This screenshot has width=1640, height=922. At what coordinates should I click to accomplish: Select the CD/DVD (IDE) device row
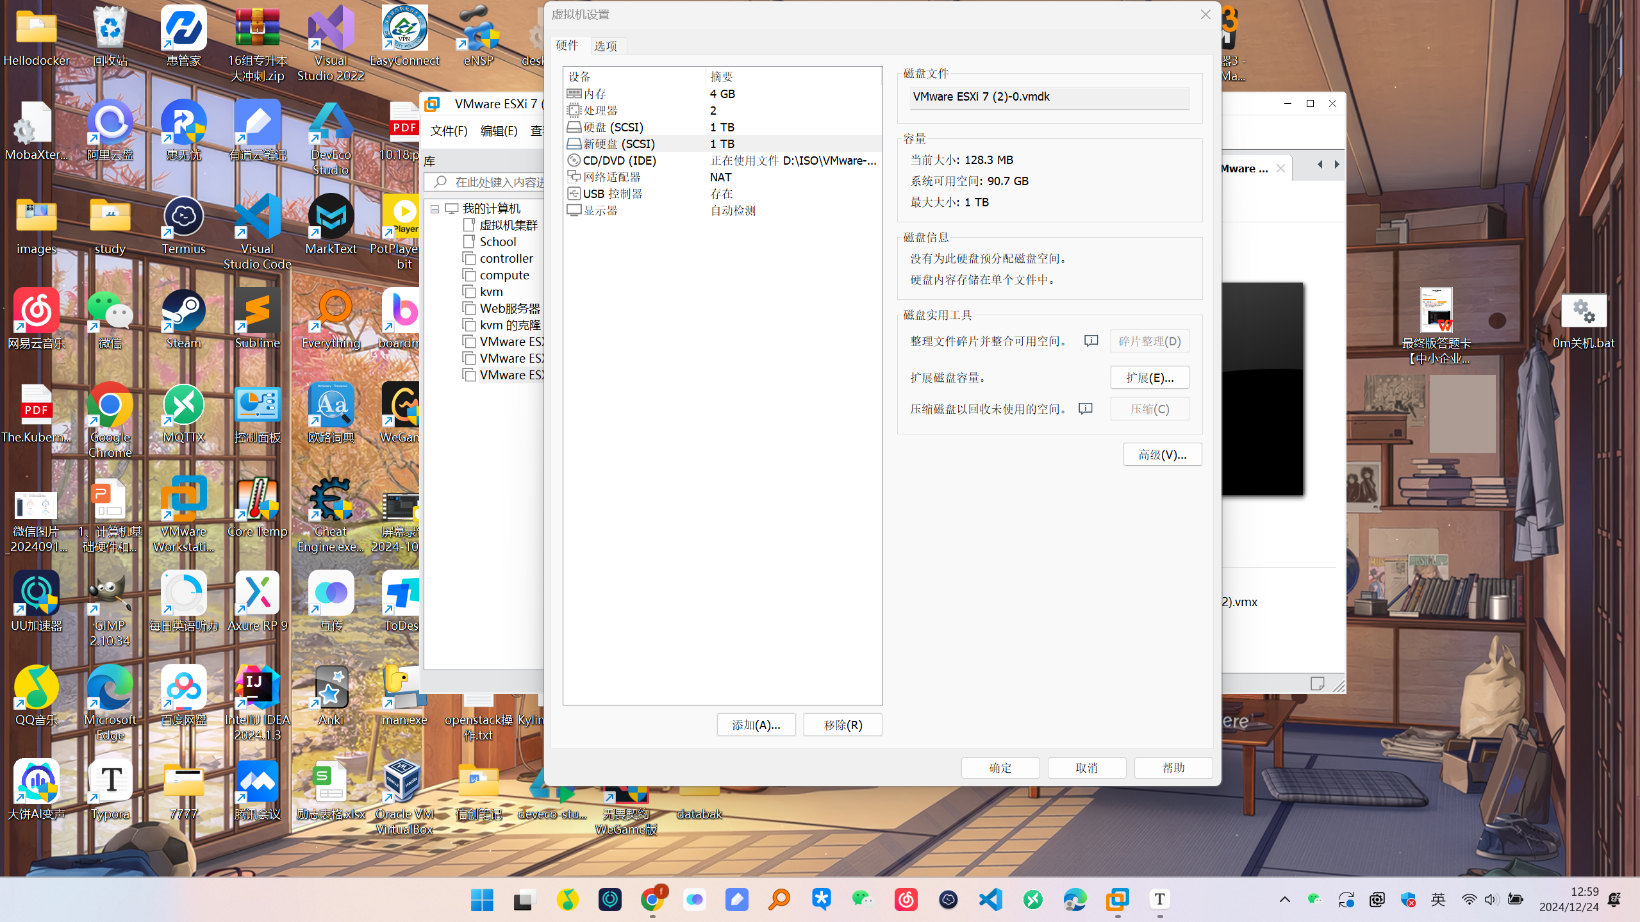click(722, 160)
